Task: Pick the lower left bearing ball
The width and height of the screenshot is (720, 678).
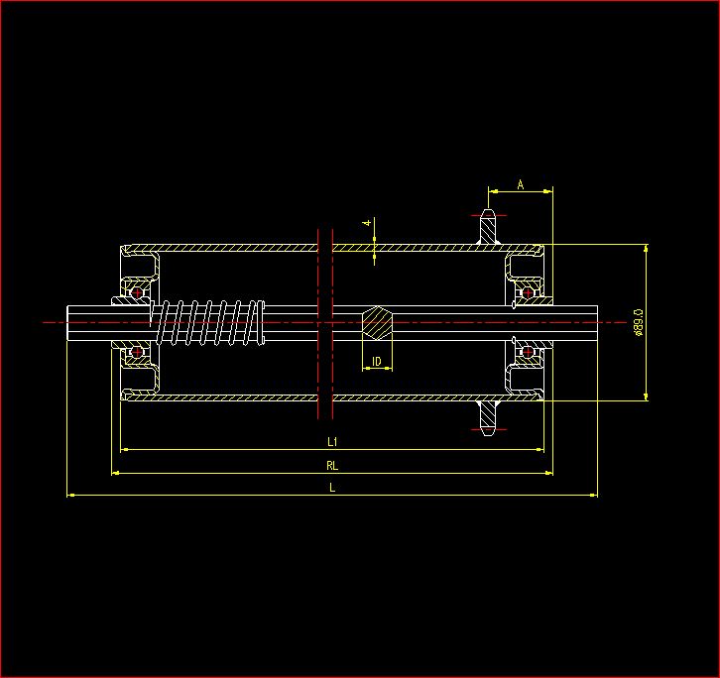Action: [x=137, y=351]
